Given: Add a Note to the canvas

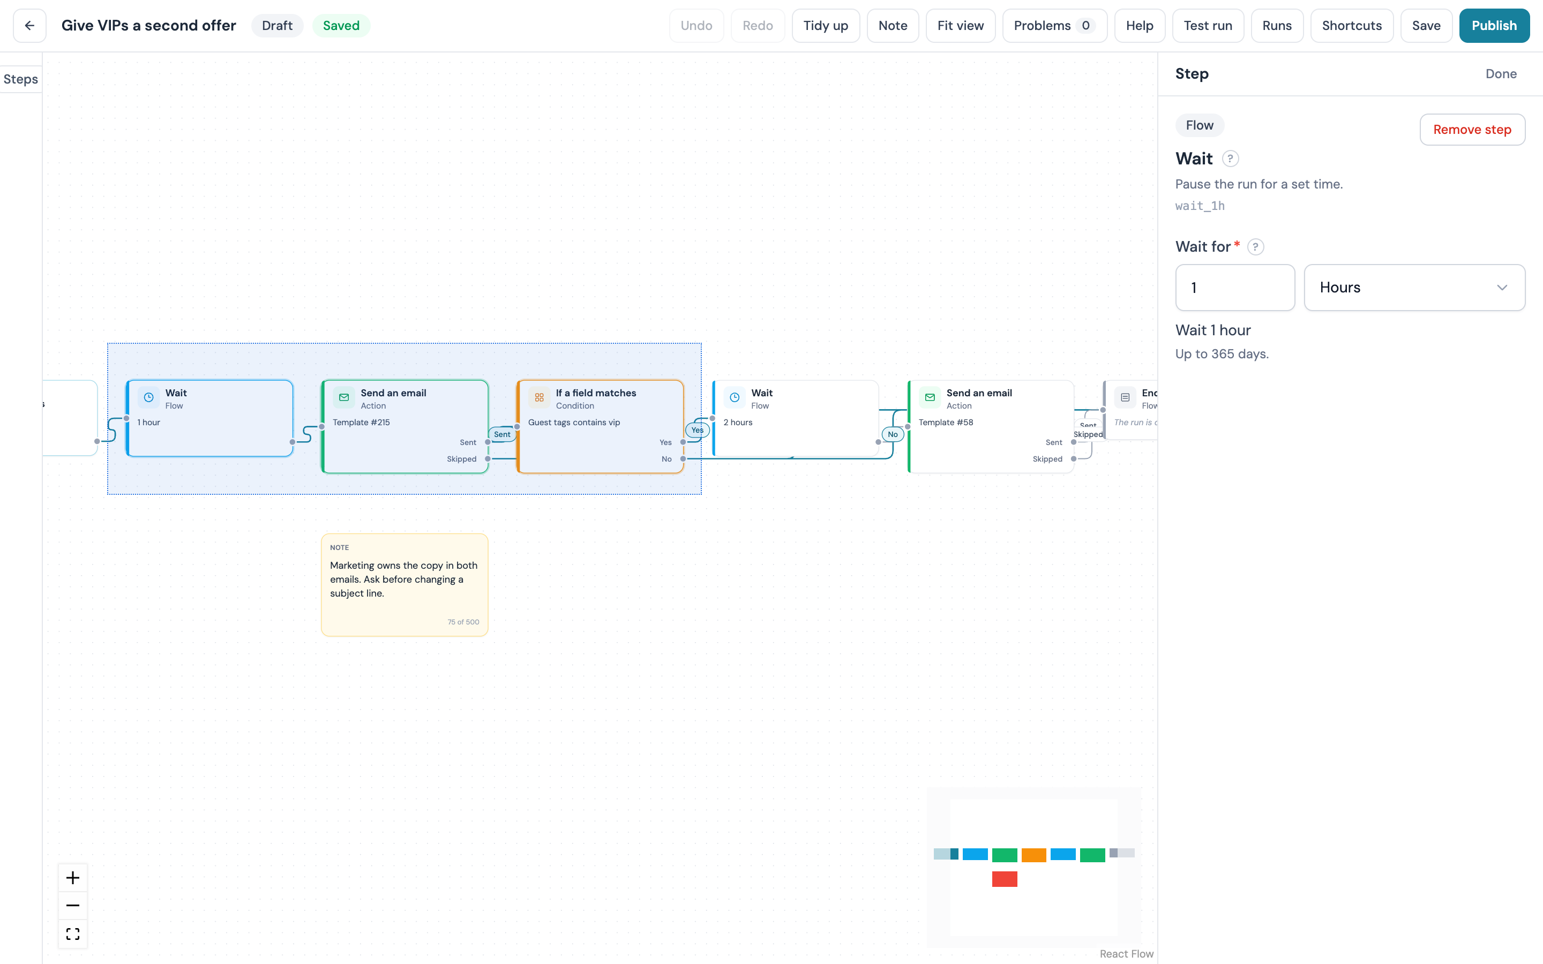Looking at the screenshot, I should point(893,26).
